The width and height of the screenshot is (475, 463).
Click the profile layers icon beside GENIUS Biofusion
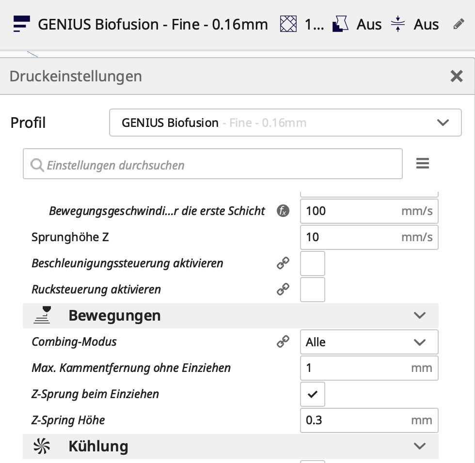point(22,24)
